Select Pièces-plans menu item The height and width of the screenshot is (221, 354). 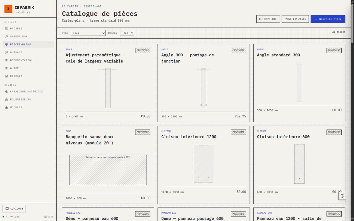[x=28, y=44]
